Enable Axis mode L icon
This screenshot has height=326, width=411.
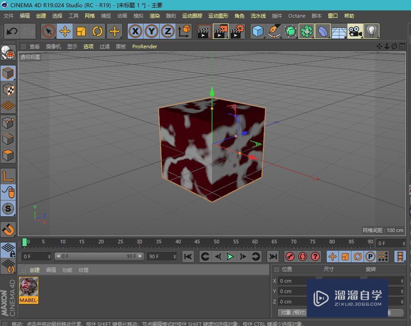(8, 176)
